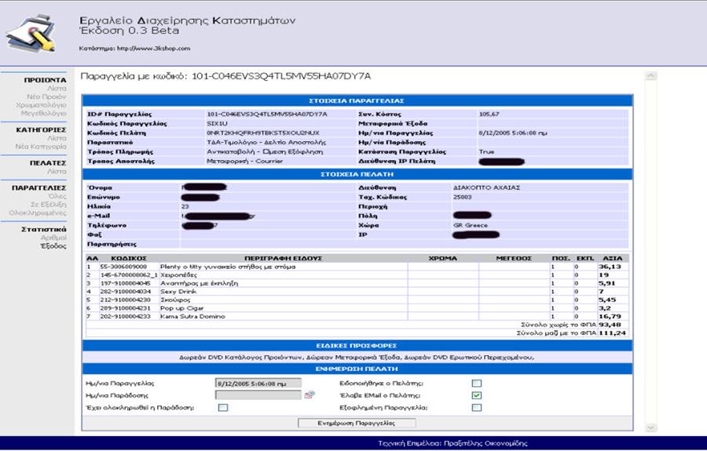The height and width of the screenshot is (451, 707).
Task: Open the Χρωματολόγιο link
Action: point(41,105)
